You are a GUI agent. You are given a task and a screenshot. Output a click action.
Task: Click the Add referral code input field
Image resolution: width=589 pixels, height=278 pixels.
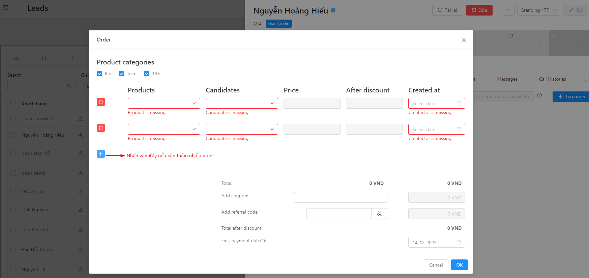[x=339, y=214]
